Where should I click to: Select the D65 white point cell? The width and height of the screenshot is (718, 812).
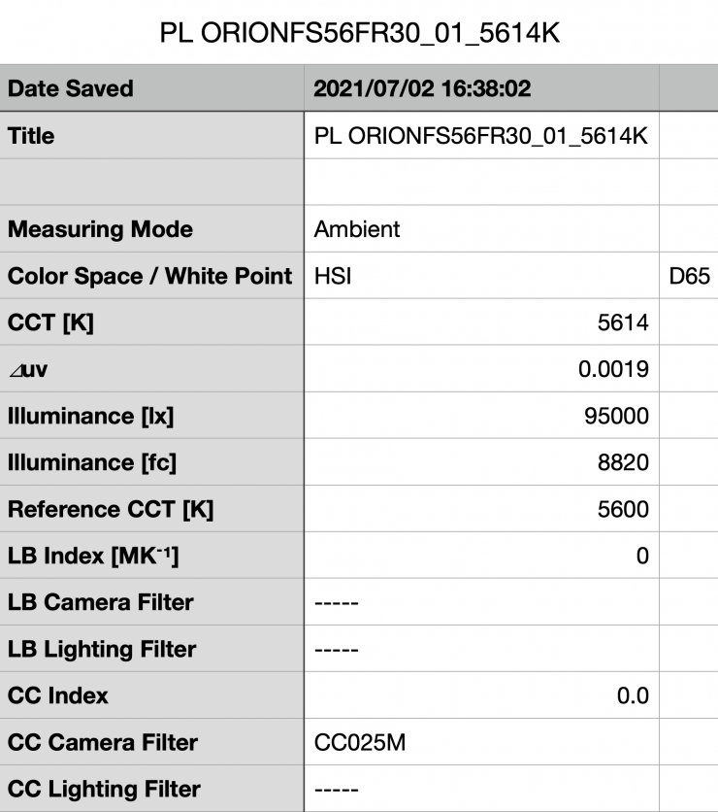(690, 276)
